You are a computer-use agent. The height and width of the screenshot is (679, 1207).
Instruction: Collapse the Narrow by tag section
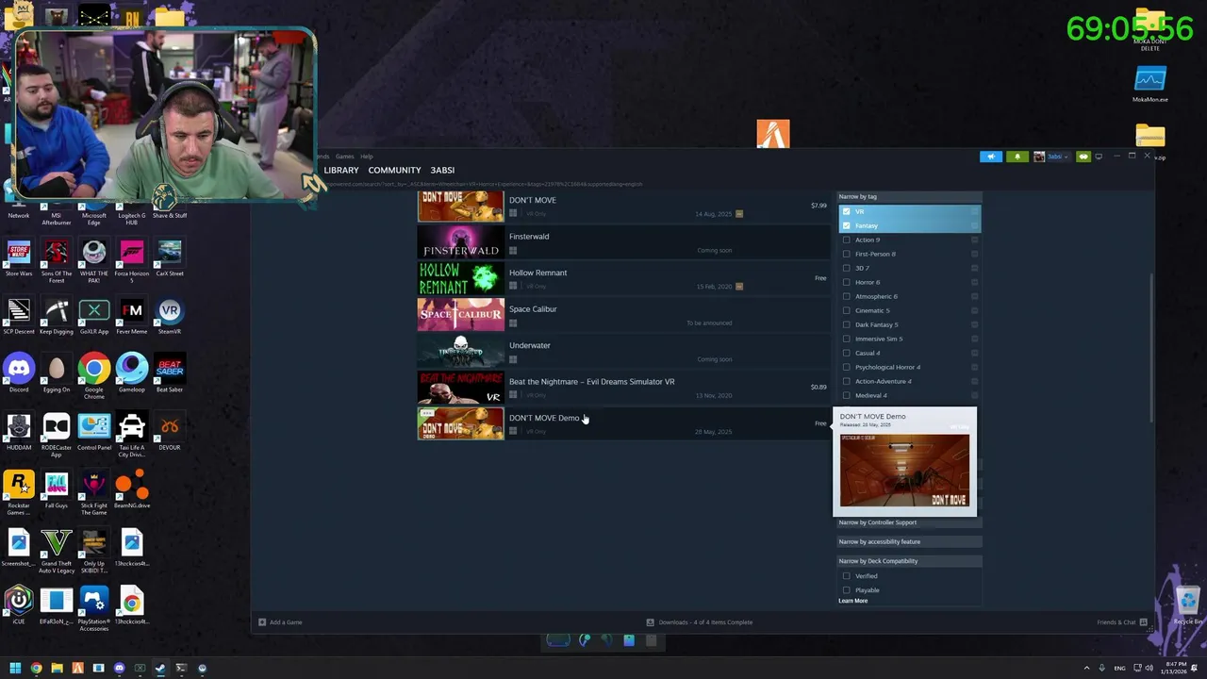tap(909, 196)
